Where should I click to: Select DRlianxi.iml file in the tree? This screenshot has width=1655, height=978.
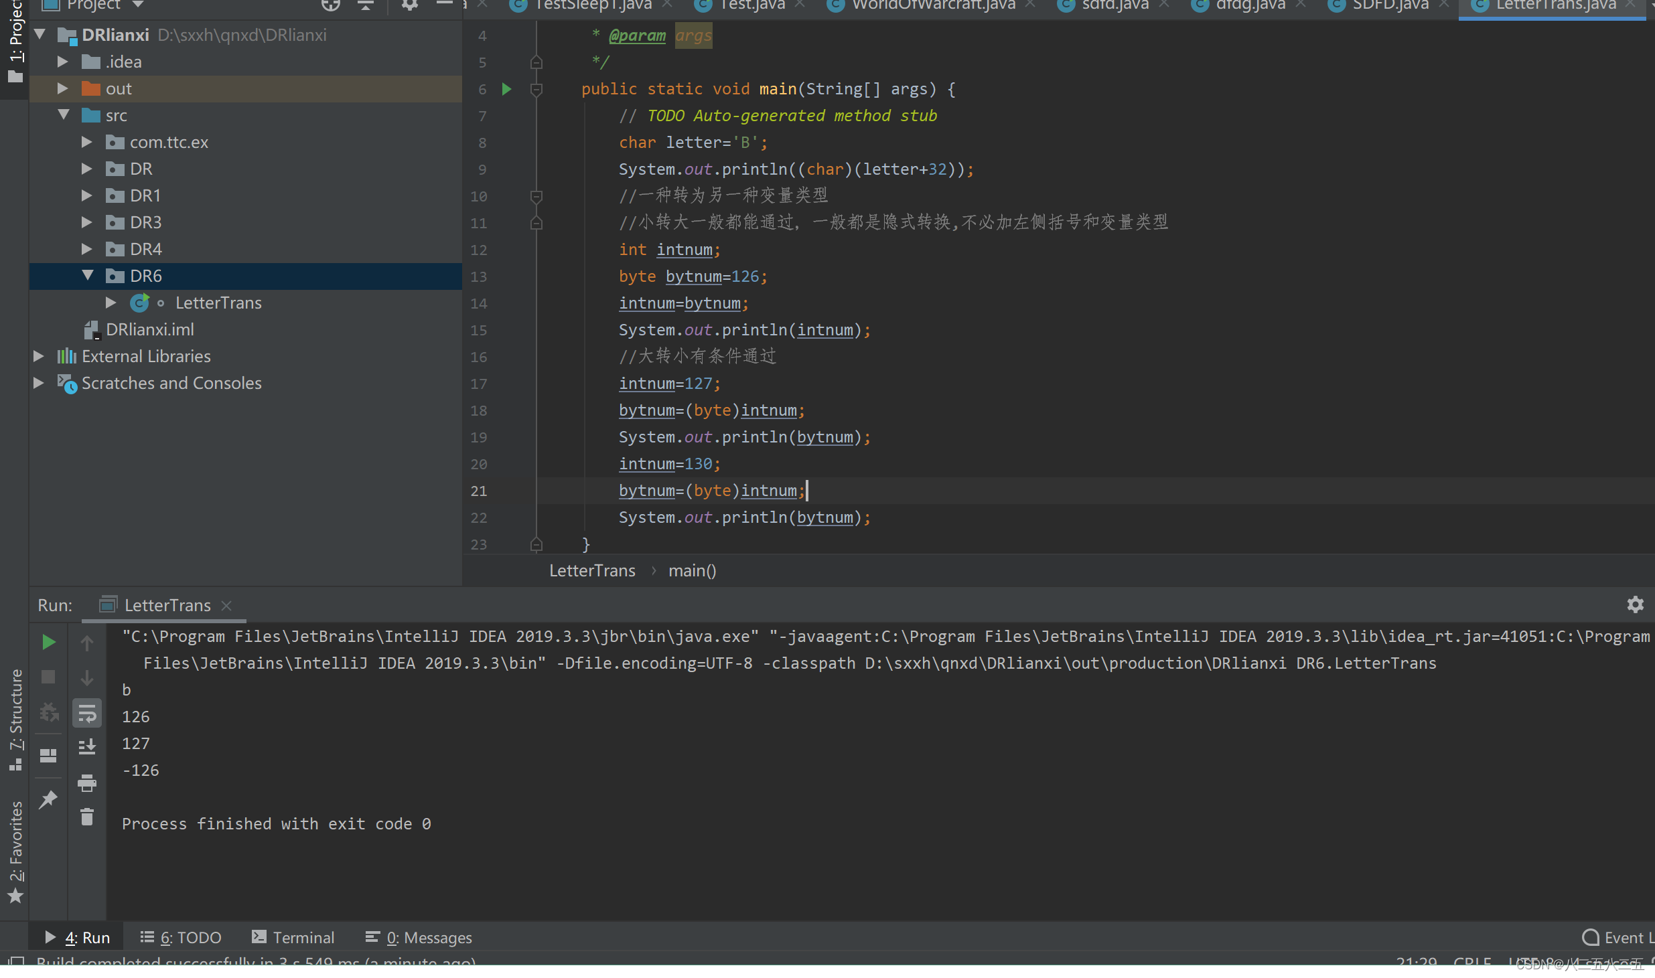pyautogui.click(x=149, y=329)
